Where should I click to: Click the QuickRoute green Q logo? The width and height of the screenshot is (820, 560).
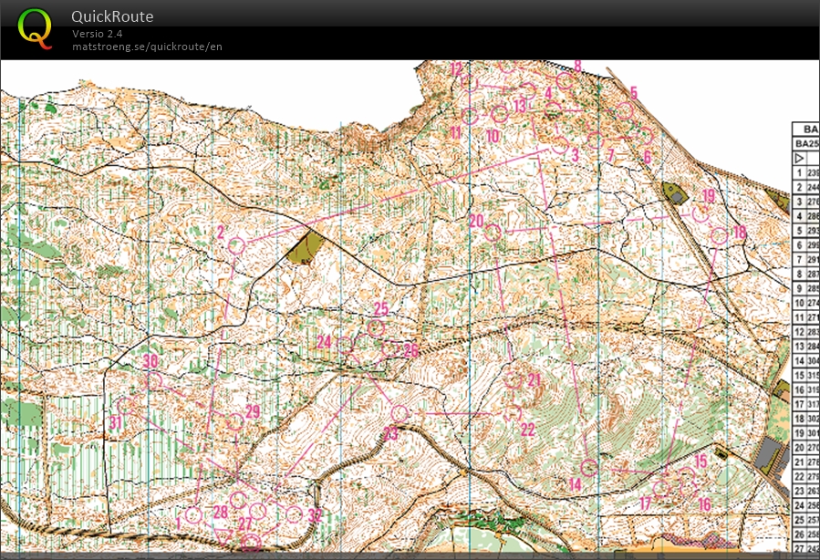point(35,27)
